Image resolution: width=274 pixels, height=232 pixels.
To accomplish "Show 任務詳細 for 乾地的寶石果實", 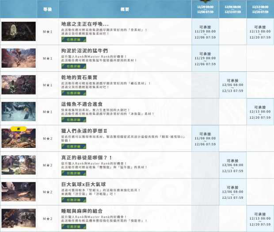I will pos(71,93).
